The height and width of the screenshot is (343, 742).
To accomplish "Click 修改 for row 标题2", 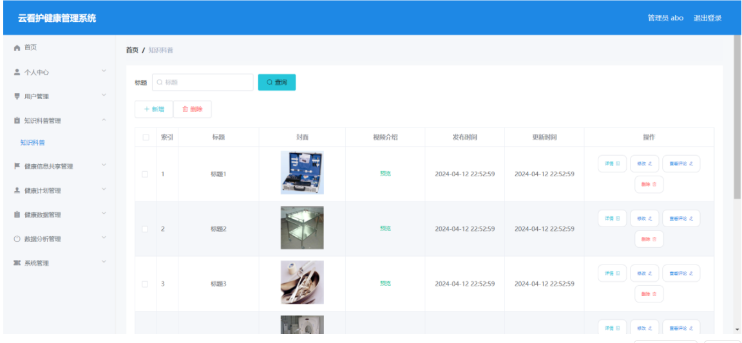I will pyautogui.click(x=645, y=219).
